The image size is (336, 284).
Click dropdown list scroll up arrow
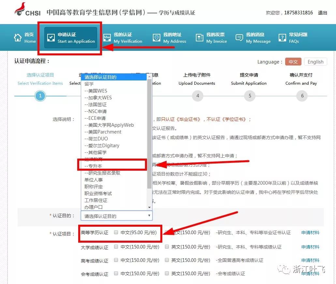[x=149, y=76]
